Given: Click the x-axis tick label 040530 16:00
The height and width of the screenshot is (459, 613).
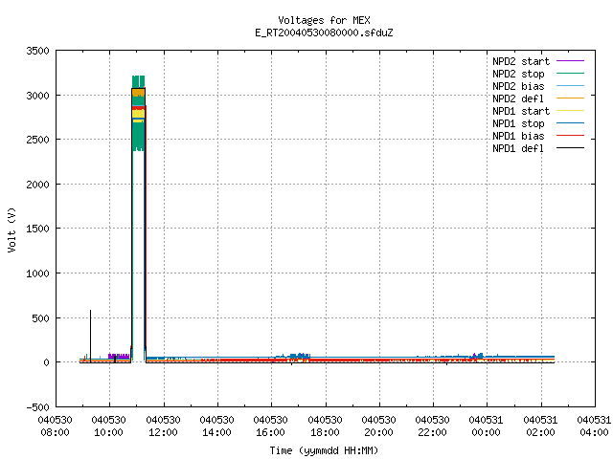Looking at the screenshot, I should coord(270,426).
